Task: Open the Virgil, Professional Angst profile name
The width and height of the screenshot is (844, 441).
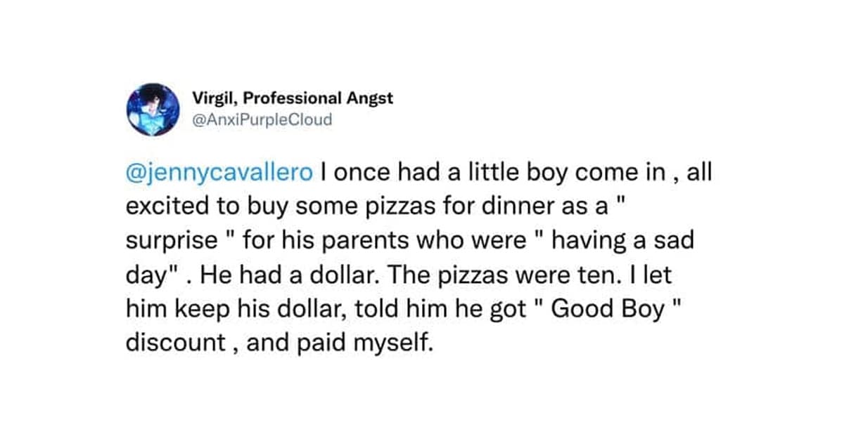Action: point(292,98)
